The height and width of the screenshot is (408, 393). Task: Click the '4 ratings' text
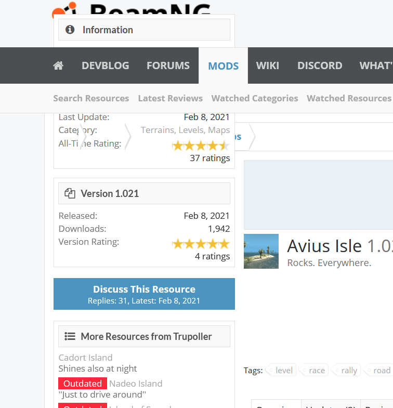pyautogui.click(x=213, y=256)
